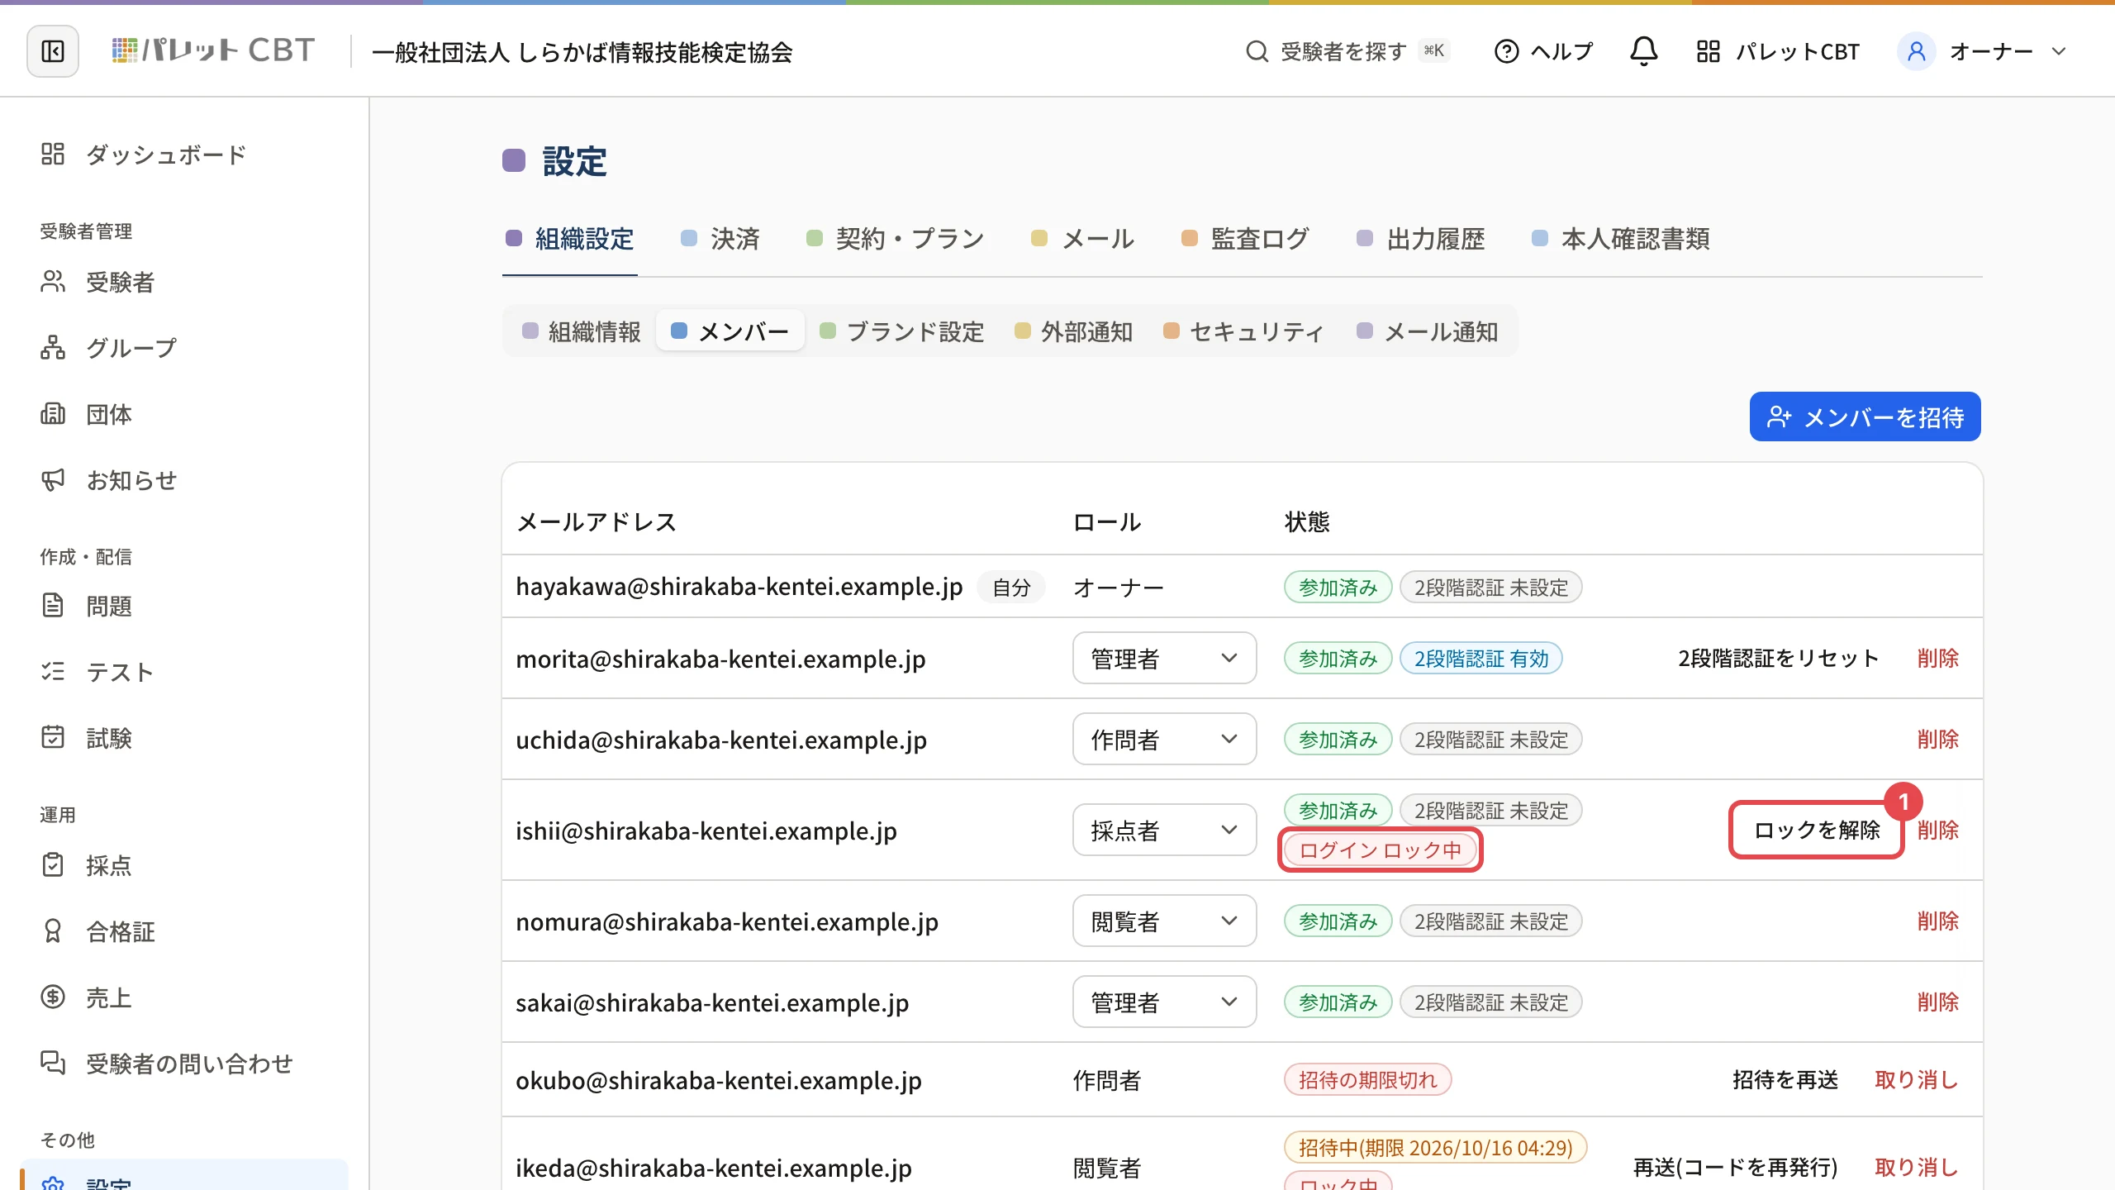The height and width of the screenshot is (1190, 2115).
Task: Open 団体 in sidebar
Action: click(x=86, y=414)
